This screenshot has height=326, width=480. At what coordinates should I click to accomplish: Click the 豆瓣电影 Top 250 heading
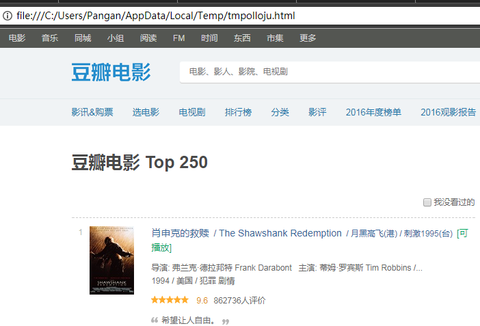(139, 162)
